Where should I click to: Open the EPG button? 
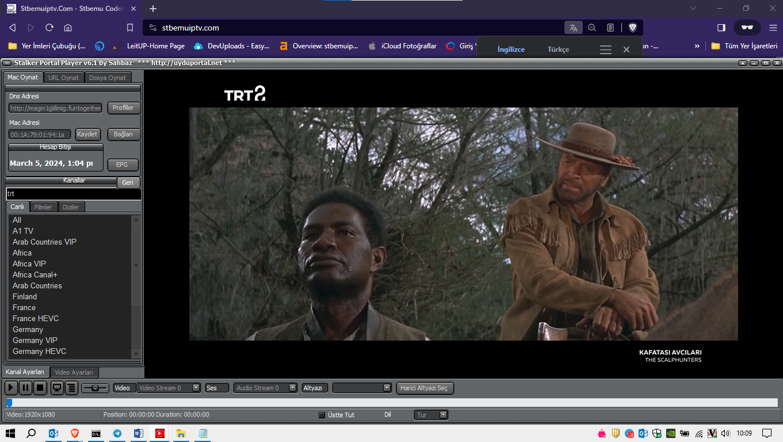122,165
